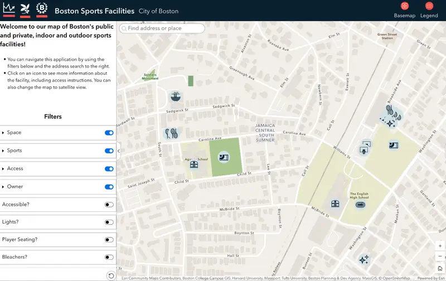Return map to default home extent
Image resolution: width=446 pixels, height=281 pixels.
[440, 268]
